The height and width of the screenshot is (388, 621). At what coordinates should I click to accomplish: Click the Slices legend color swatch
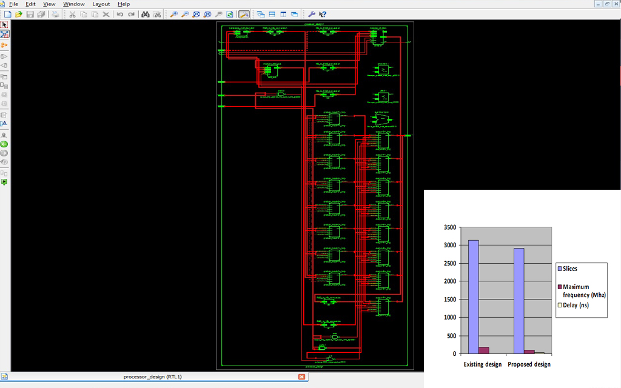[x=560, y=269]
